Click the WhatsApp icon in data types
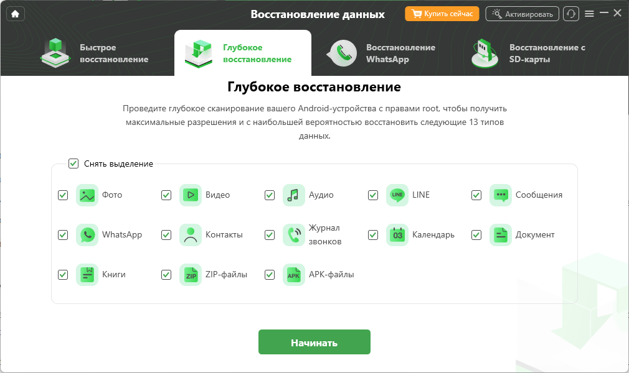The width and height of the screenshot is (629, 373). (87, 235)
